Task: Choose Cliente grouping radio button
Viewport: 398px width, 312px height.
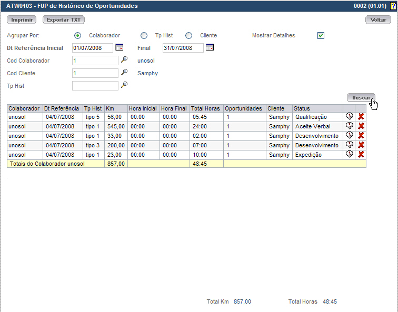Action: tap(189, 36)
